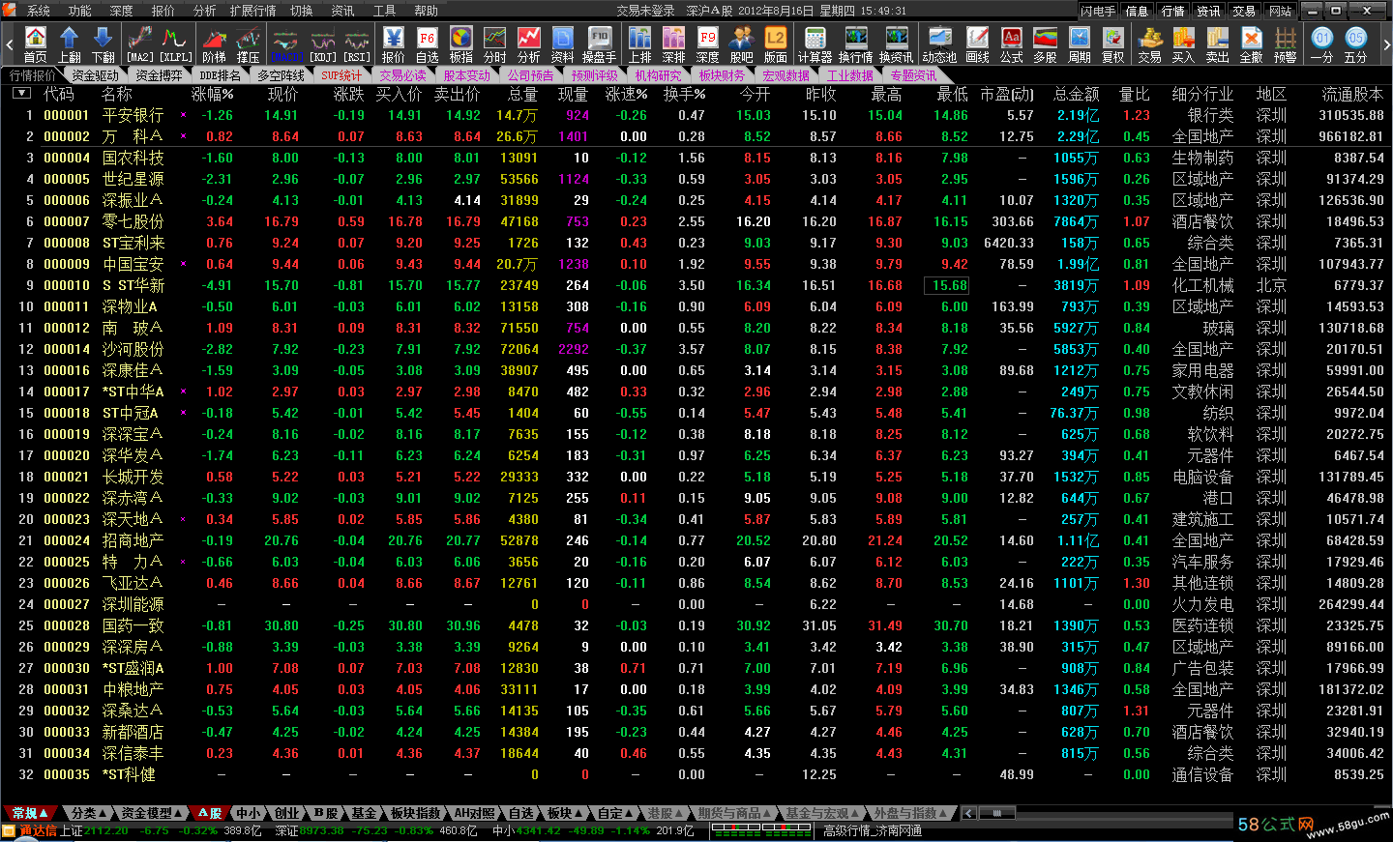Click the 深排 Shenzhen ranking icon
Viewport: 1393px width, 842px height.
point(674,44)
